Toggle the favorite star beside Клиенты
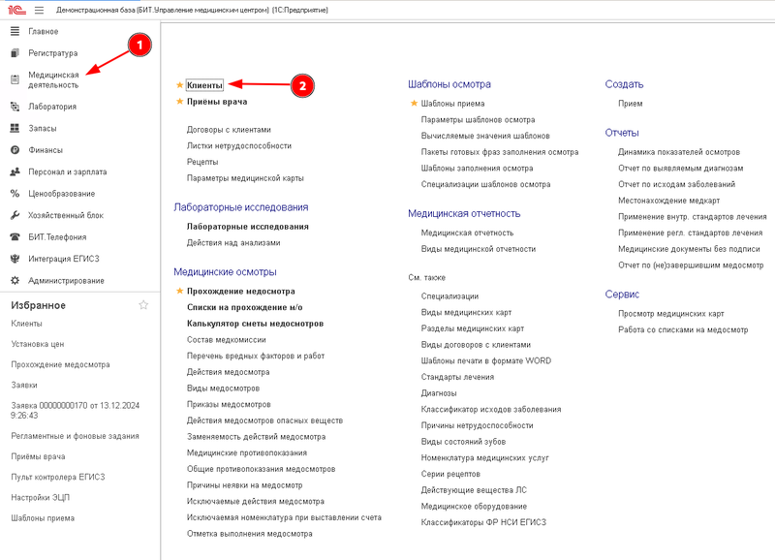Screen dimensions: 775x560 179,85
